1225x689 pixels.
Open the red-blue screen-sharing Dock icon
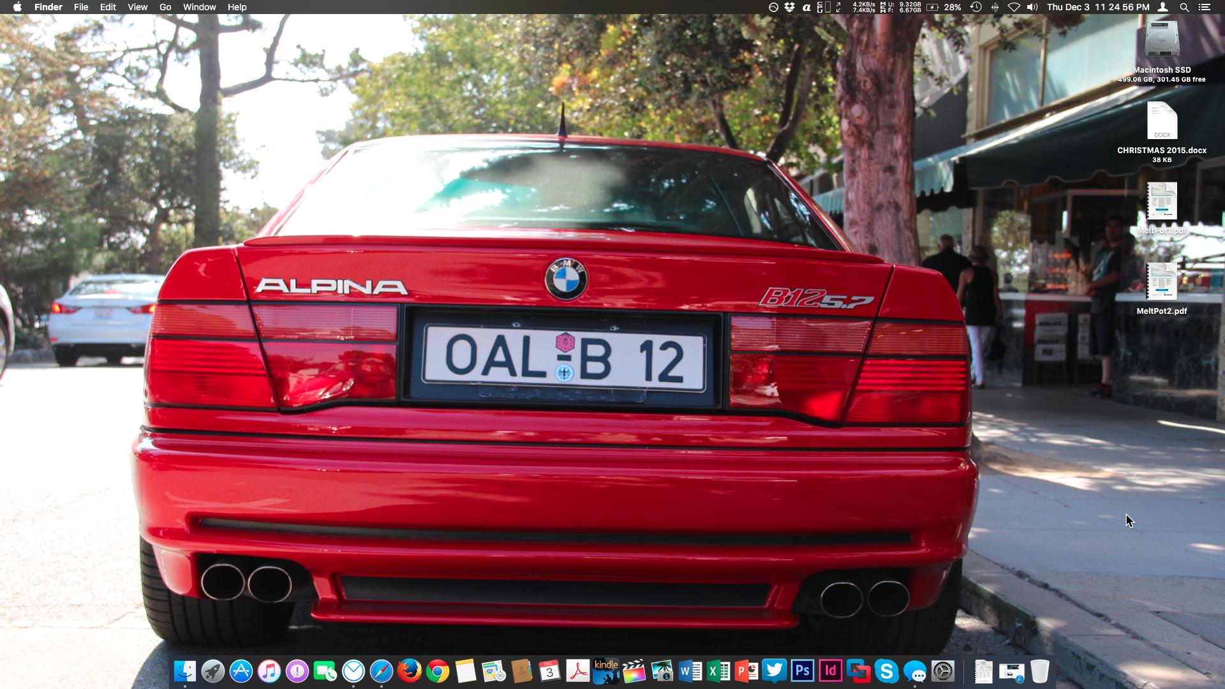pyautogui.click(x=859, y=671)
